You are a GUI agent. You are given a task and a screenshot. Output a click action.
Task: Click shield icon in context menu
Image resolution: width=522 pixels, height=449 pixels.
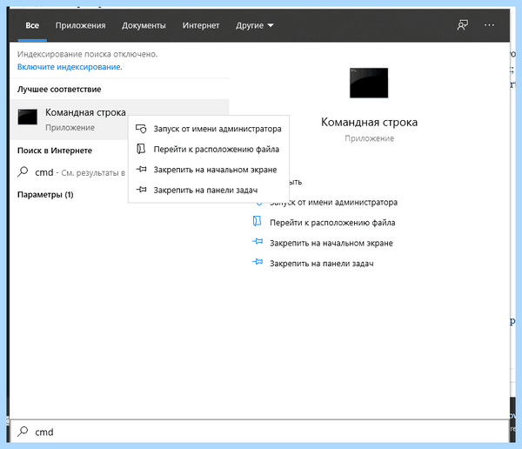[x=141, y=129]
